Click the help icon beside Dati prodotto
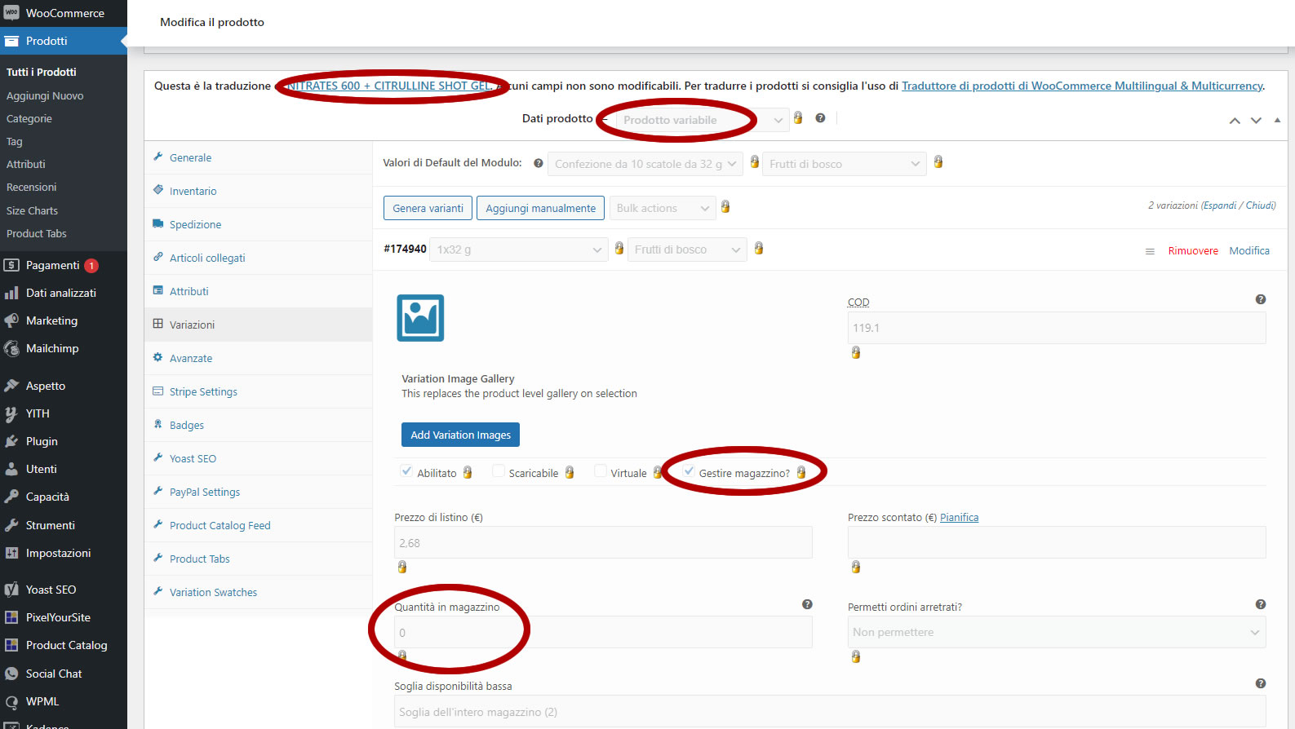 pos(820,118)
